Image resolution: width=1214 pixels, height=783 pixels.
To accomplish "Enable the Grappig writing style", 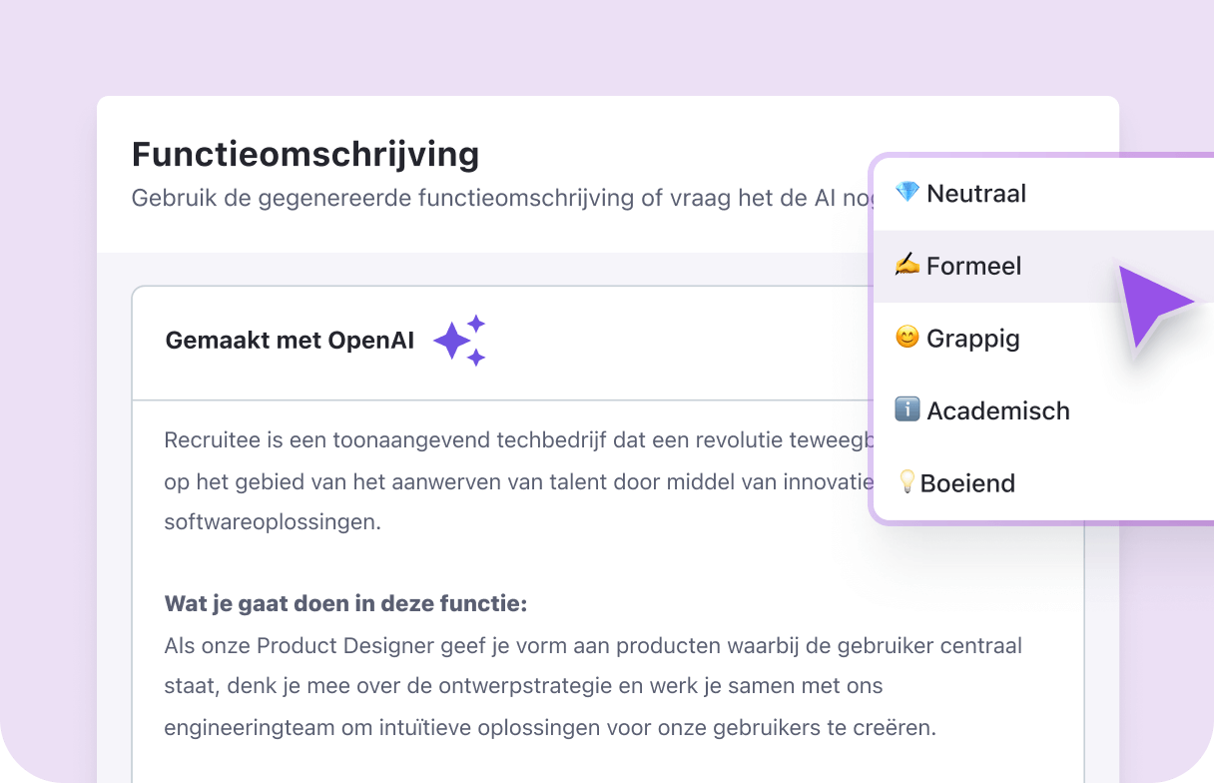I will point(973,338).
